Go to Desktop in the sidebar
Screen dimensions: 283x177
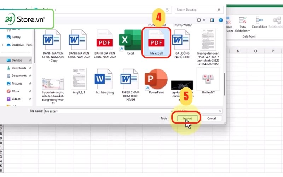(16, 60)
